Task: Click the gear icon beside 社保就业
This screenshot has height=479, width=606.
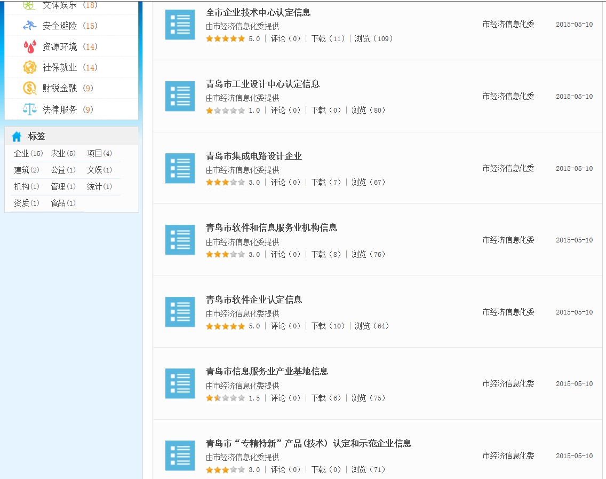Action: click(30, 67)
